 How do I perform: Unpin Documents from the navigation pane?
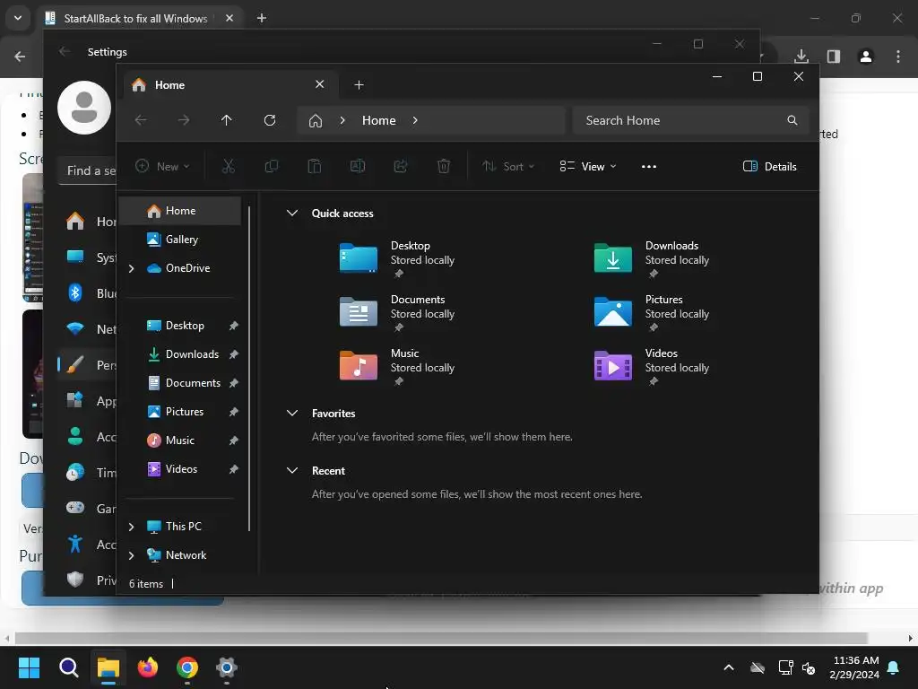[234, 383]
